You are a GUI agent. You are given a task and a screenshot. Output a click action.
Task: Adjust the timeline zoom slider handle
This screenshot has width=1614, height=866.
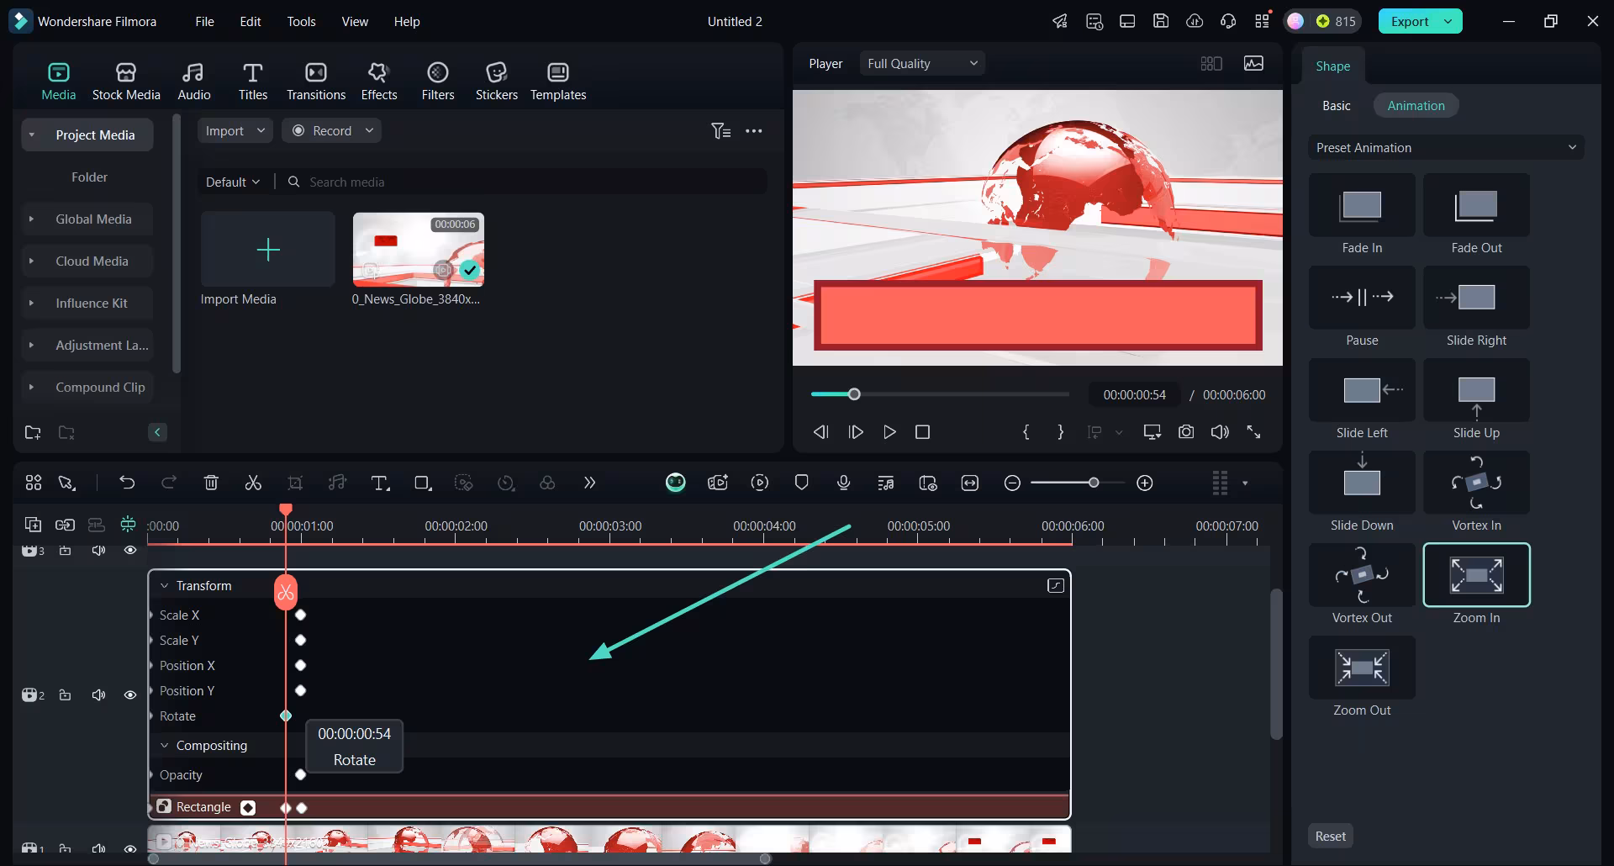(1094, 483)
